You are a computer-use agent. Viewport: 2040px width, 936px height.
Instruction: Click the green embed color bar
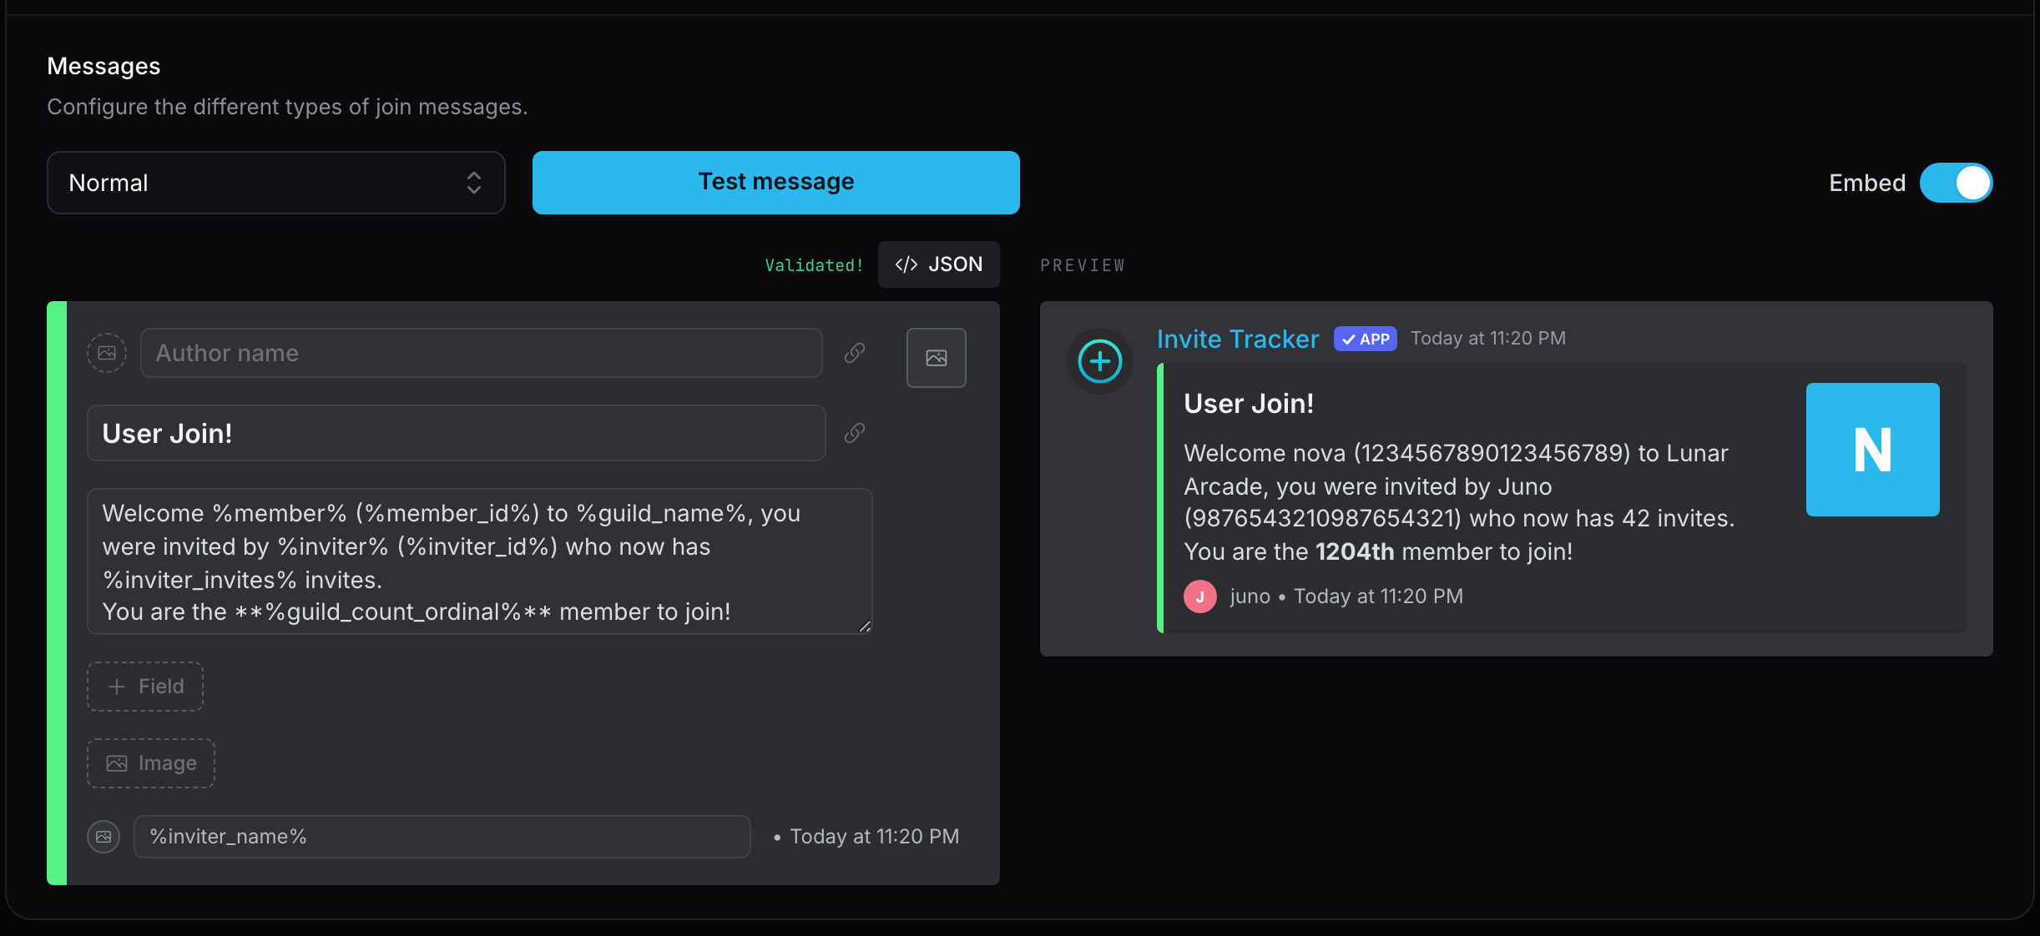click(57, 593)
